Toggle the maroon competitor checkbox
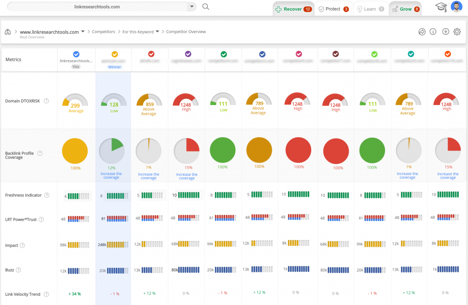The width and height of the screenshot is (468, 305). 336,54
